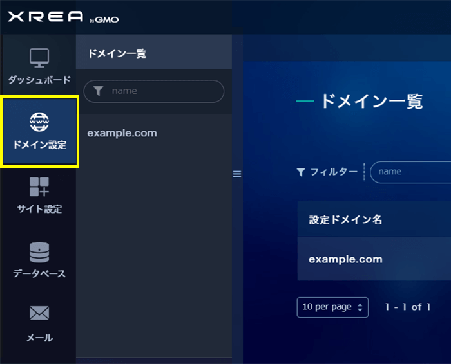The image size is (451, 364).
Task: Collapse sidebar panel using the ≡ handle
Action: click(x=236, y=174)
